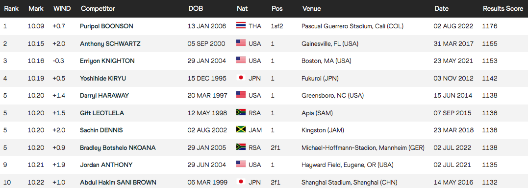The image size is (528, 188).
Task: Click USA flag in Anthony Schwartz row
Action: tap(241, 43)
